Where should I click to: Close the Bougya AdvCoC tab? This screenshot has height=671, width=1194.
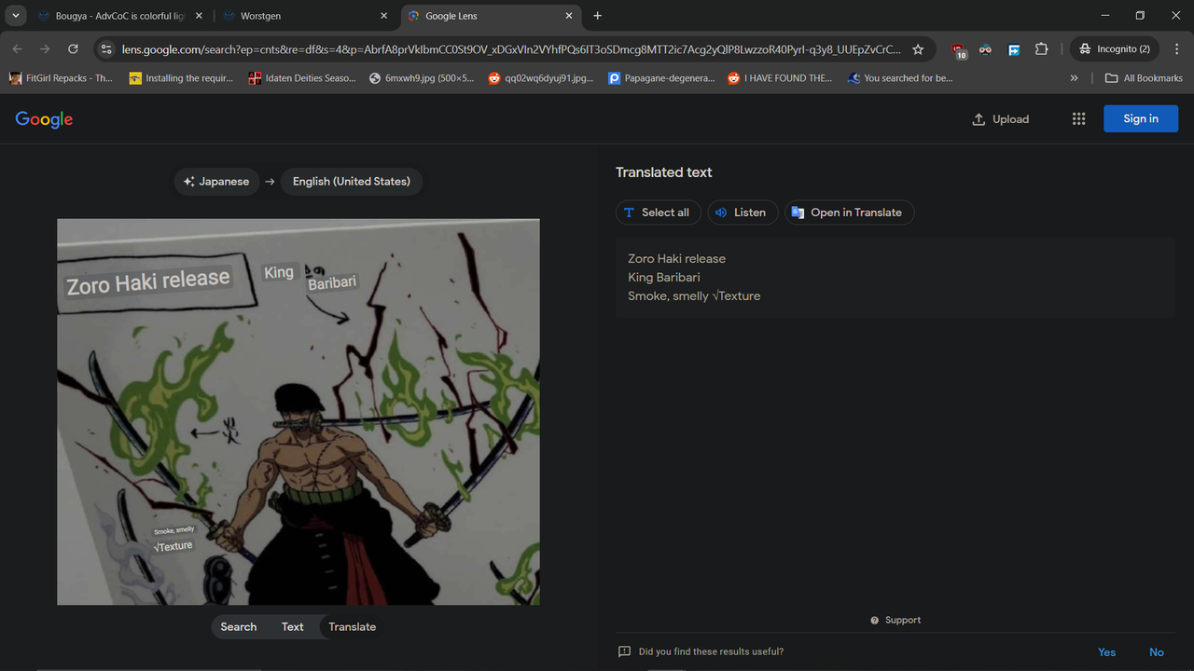pyautogui.click(x=199, y=16)
